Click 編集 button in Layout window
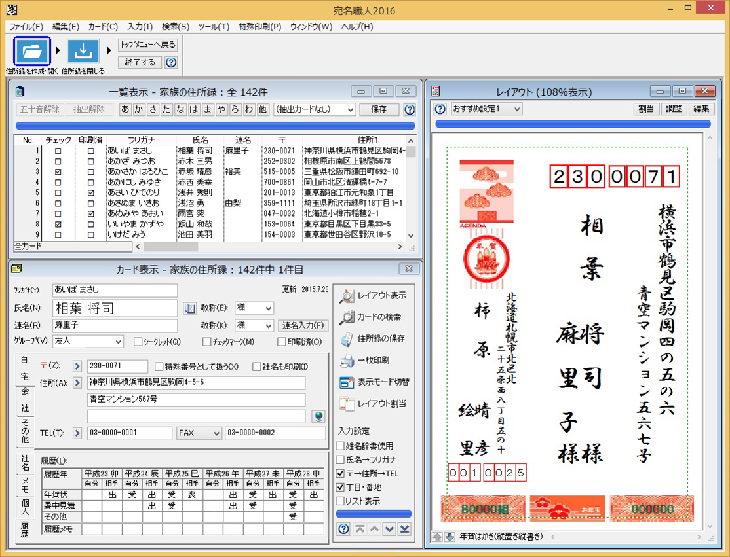Viewport: 730px width, 557px height. (x=701, y=109)
